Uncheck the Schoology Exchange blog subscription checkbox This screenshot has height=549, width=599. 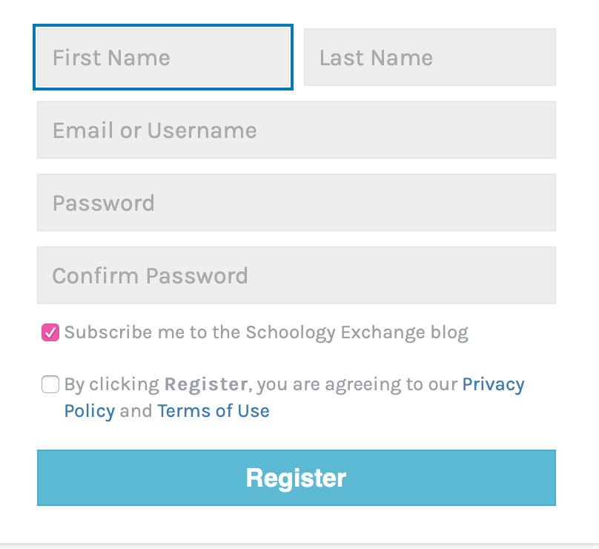tap(50, 332)
